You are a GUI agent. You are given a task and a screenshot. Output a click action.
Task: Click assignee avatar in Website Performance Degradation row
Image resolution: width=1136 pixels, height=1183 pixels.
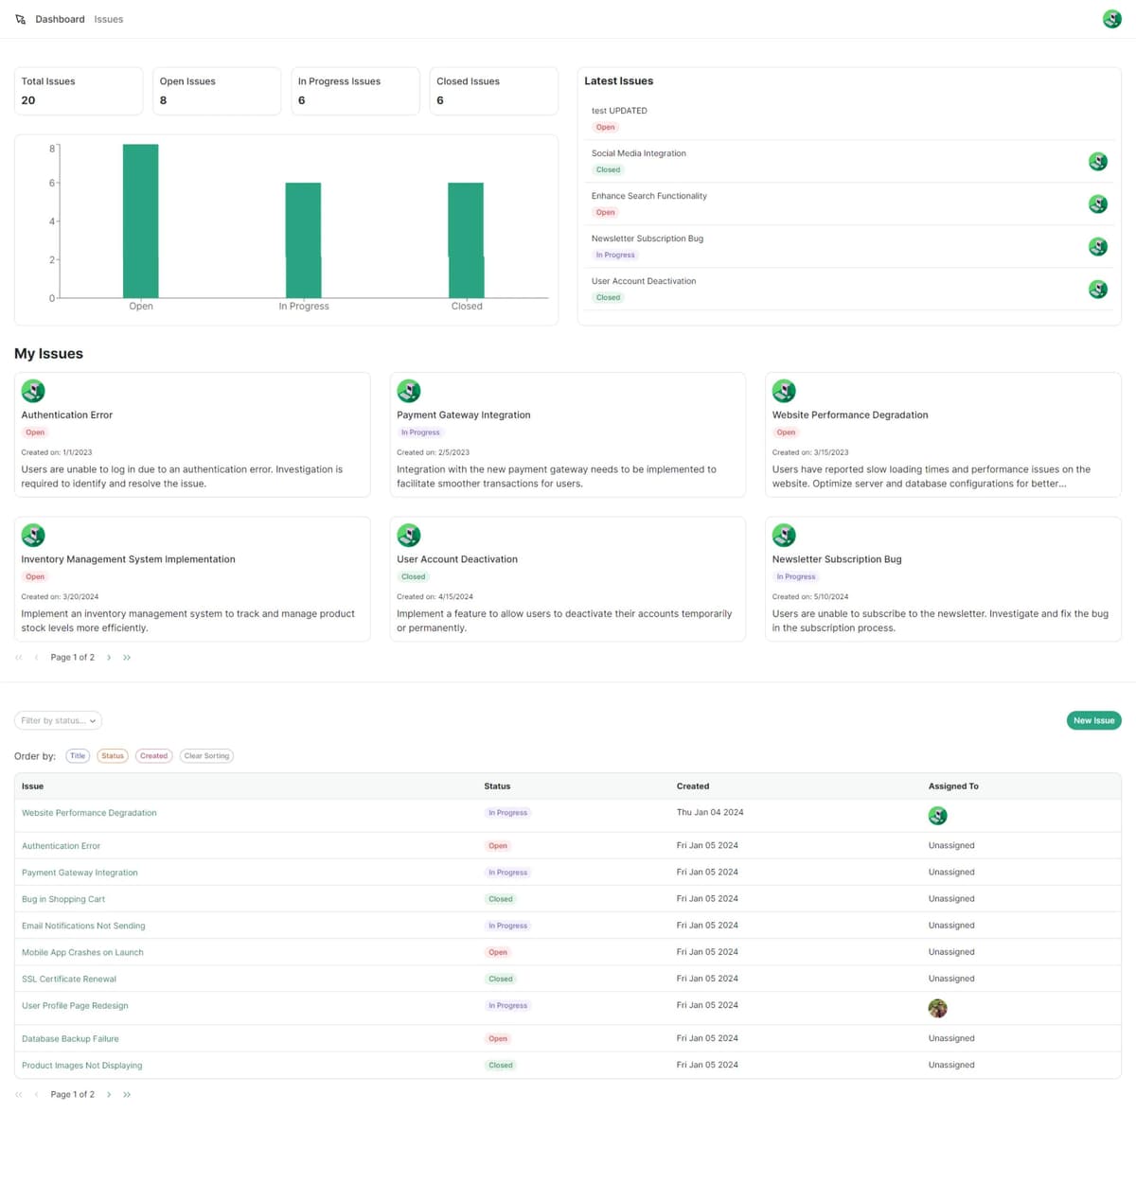coord(937,816)
